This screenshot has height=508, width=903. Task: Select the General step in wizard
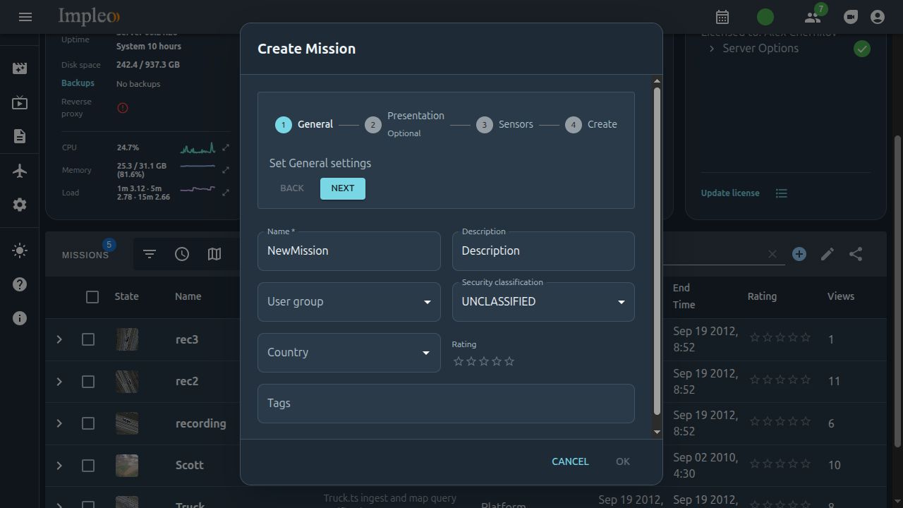[x=304, y=124]
